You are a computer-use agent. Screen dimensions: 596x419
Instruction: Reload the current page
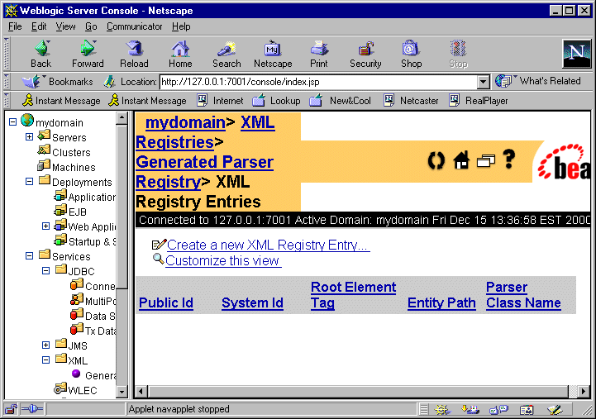click(134, 54)
